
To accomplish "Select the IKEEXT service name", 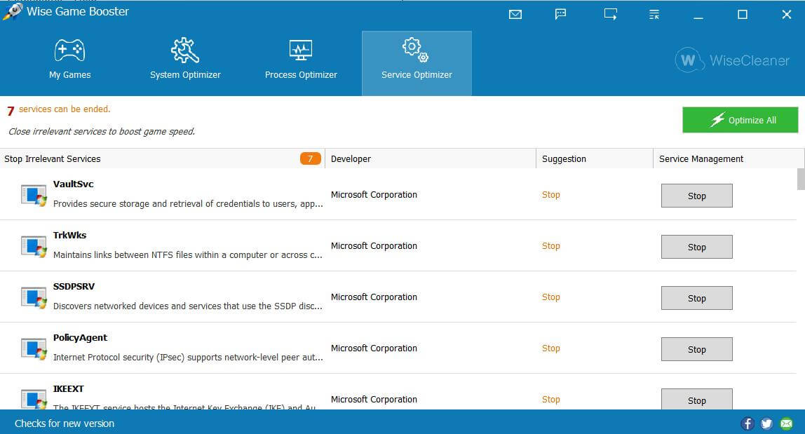I will point(68,389).
